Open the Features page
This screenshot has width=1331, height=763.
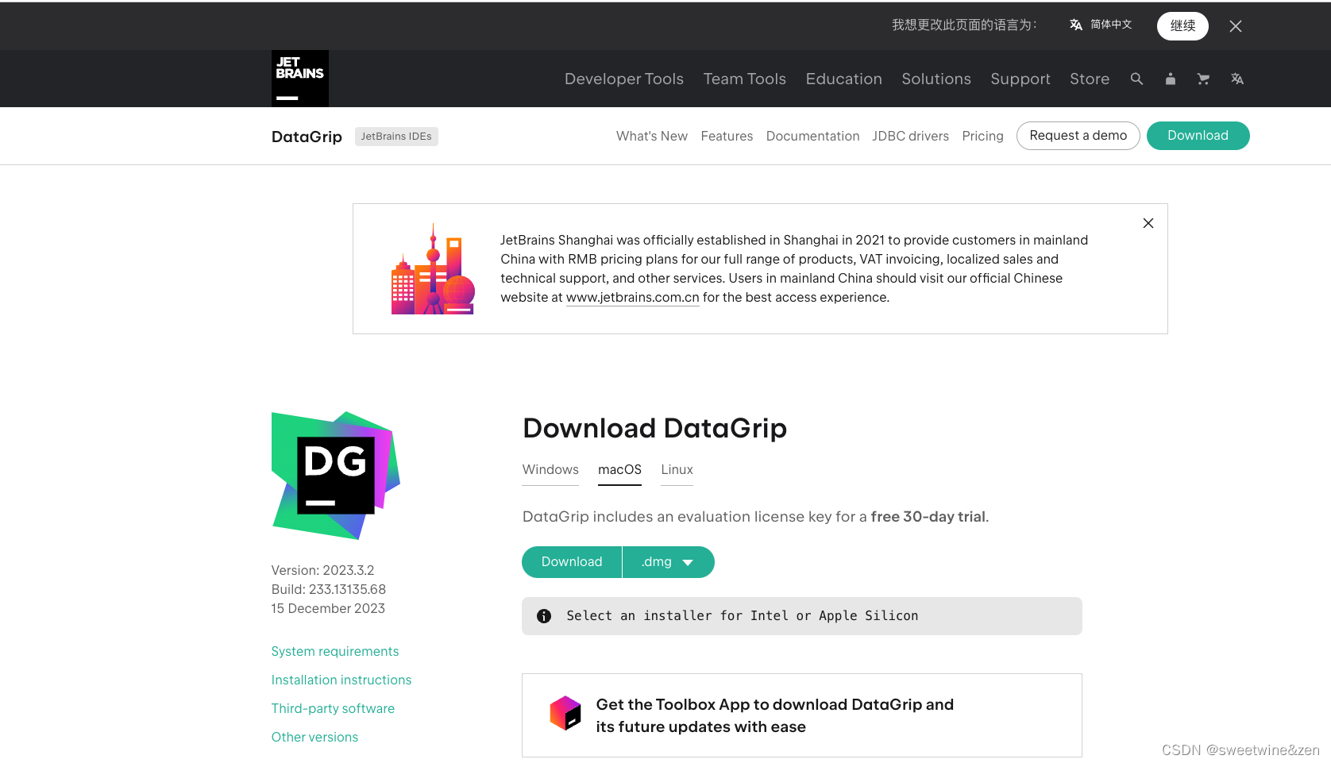pos(727,136)
